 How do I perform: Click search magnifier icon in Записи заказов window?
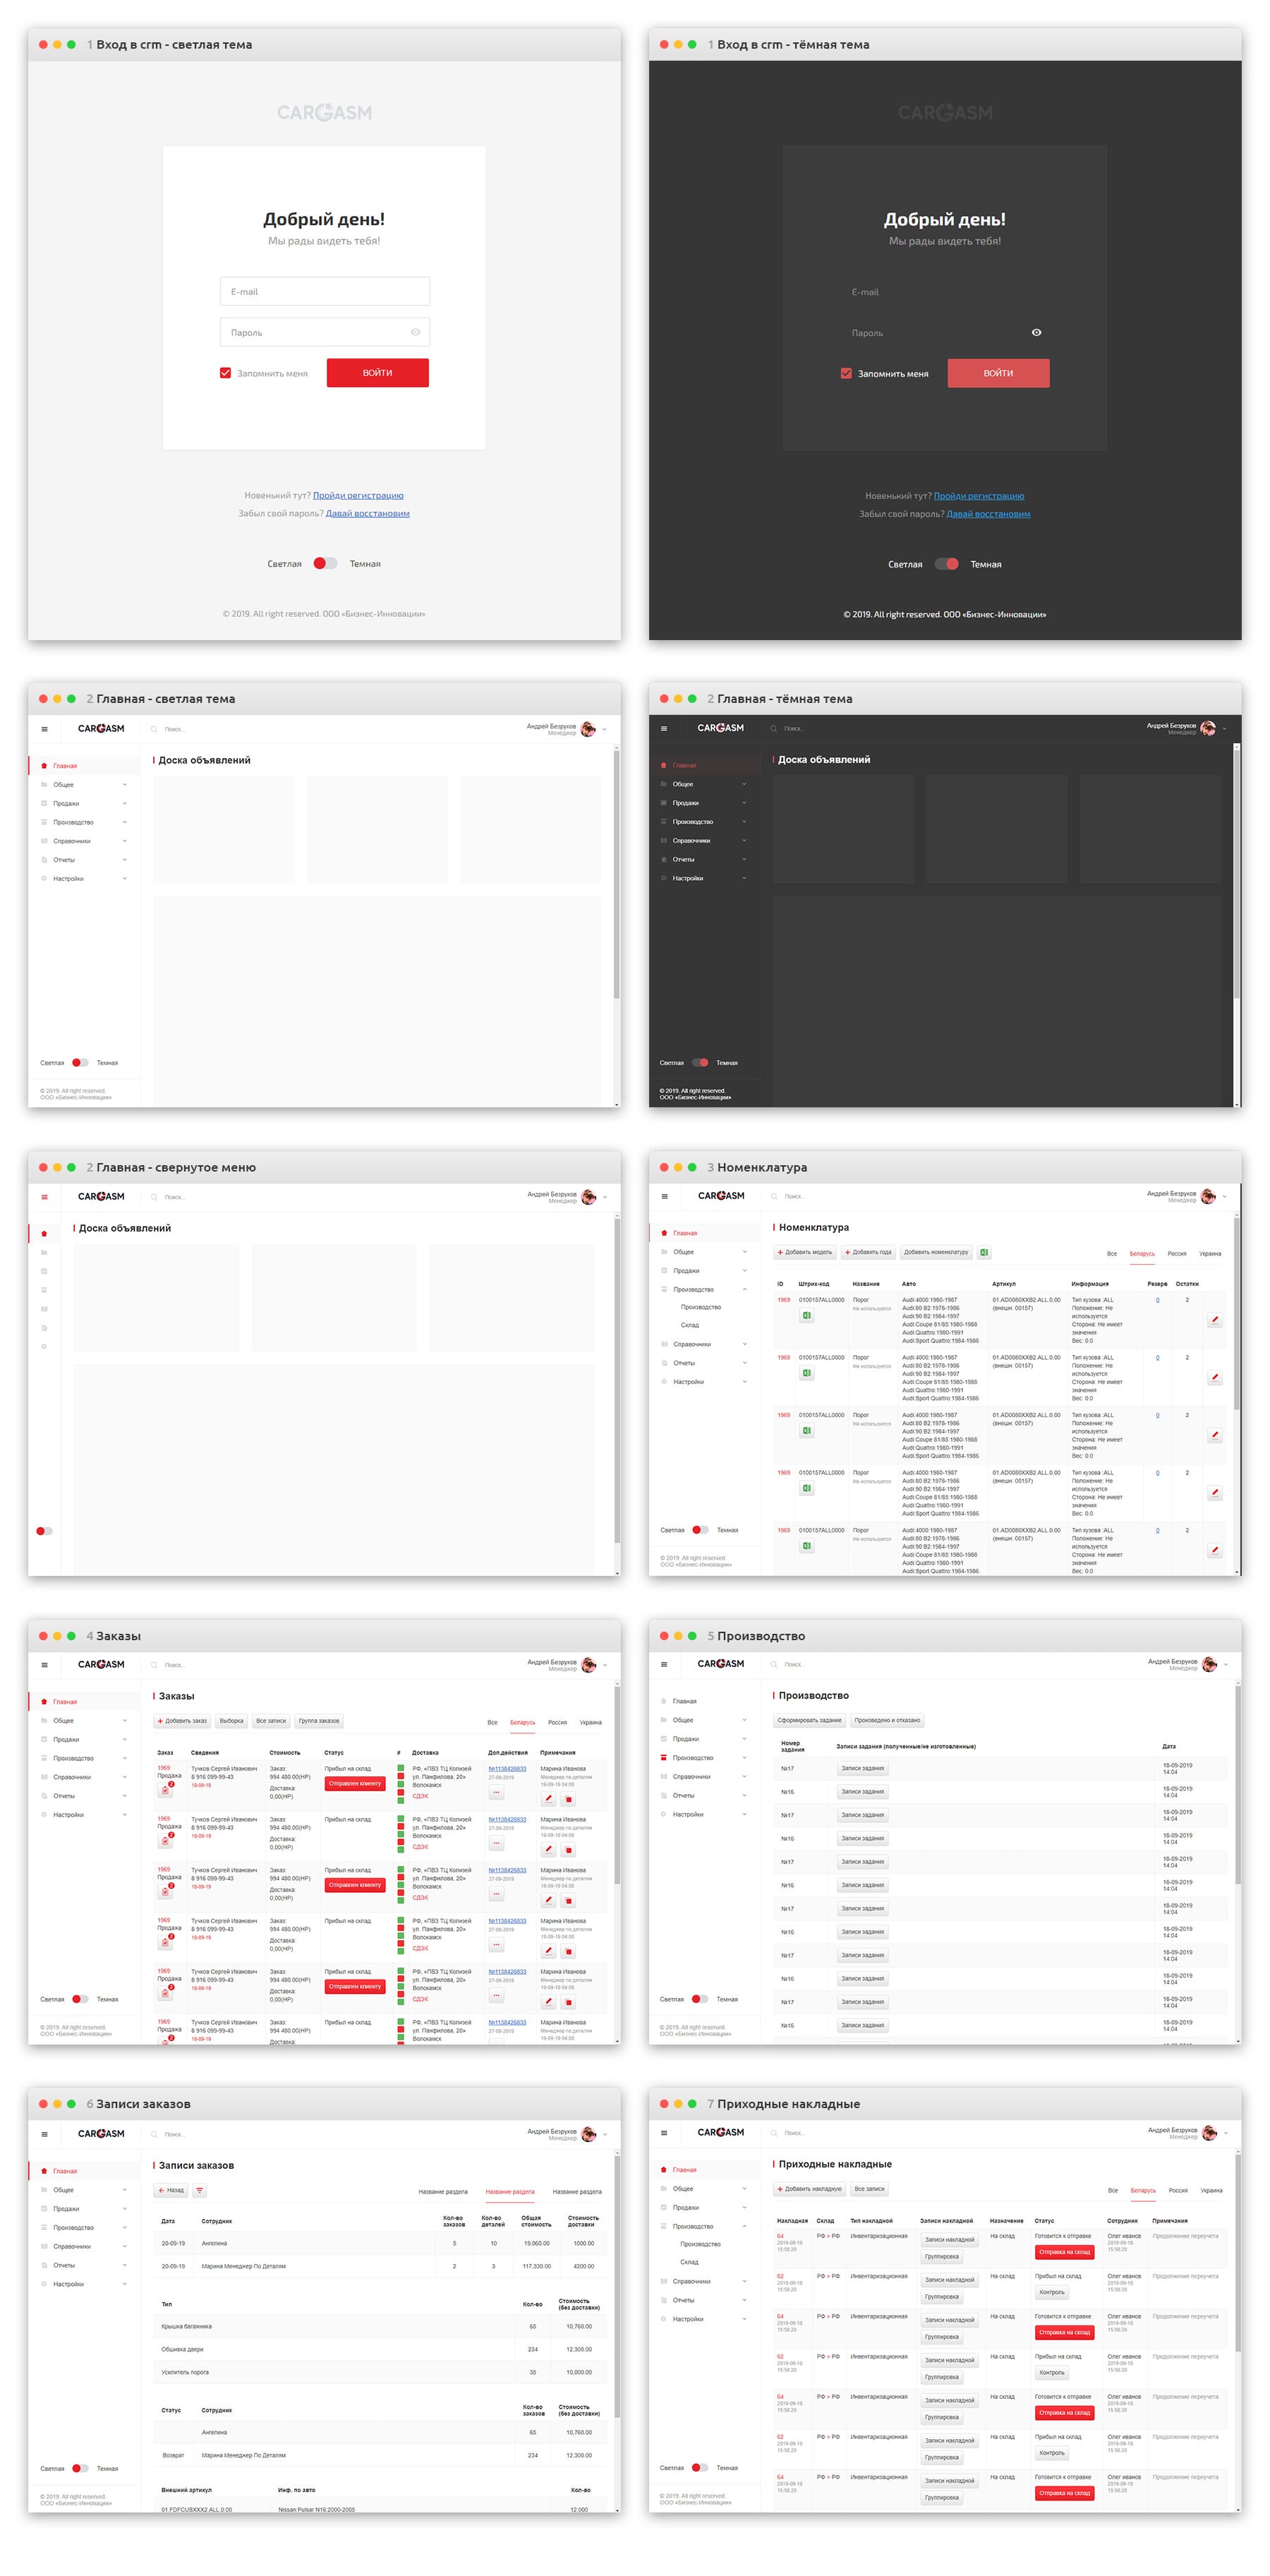pyautogui.click(x=154, y=2133)
